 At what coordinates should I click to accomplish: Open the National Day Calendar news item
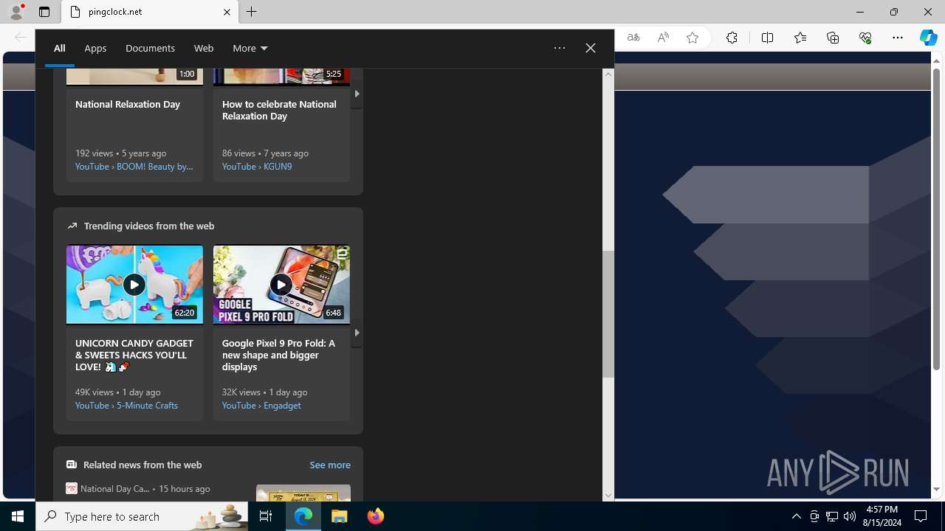138,488
